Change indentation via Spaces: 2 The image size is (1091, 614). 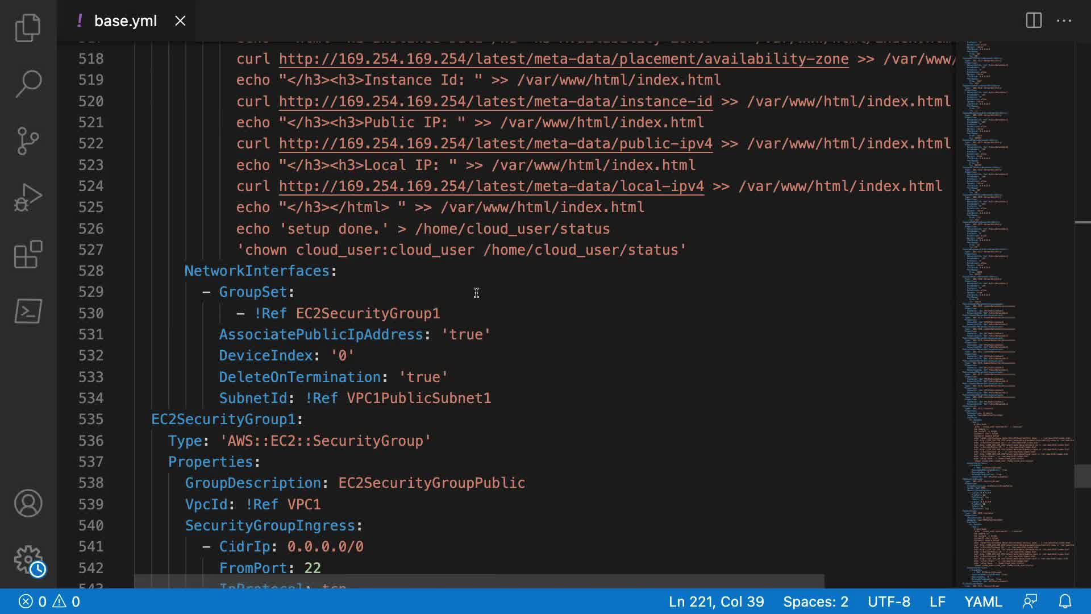click(815, 601)
